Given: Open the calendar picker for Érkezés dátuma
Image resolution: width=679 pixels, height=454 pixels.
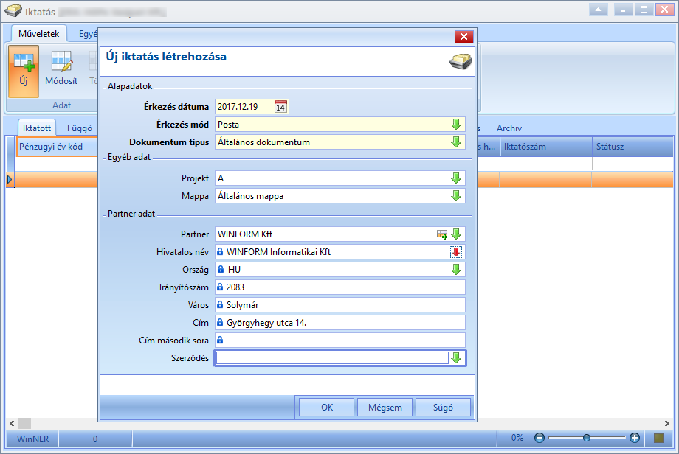Looking at the screenshot, I should pos(280,106).
